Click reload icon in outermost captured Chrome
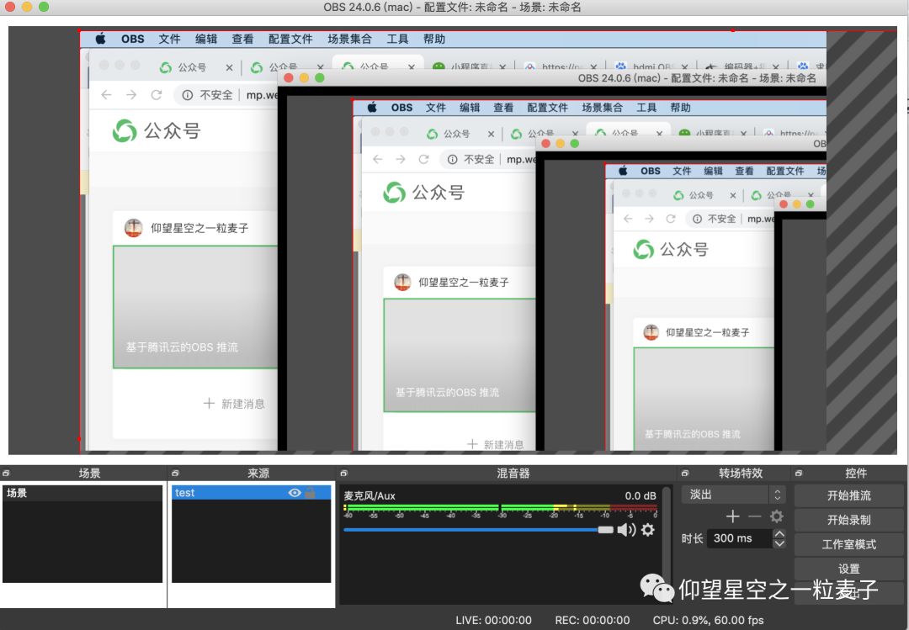Image resolution: width=909 pixels, height=630 pixels. pyautogui.click(x=157, y=94)
